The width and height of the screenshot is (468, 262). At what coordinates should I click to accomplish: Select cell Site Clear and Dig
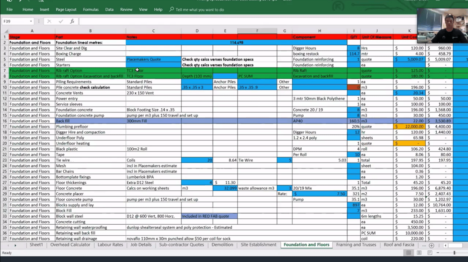90,48
